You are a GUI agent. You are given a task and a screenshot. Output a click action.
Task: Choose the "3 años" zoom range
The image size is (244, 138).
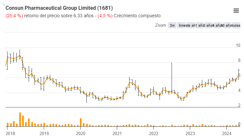[209, 25]
